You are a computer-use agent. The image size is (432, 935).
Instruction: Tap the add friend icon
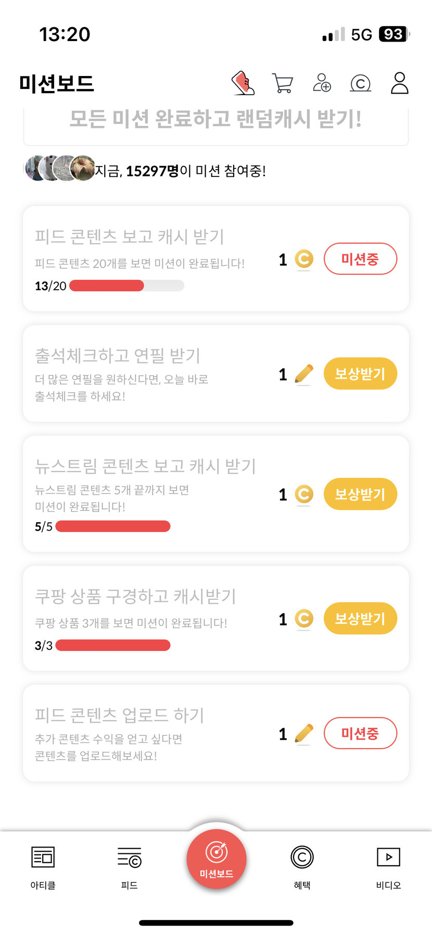tap(322, 83)
